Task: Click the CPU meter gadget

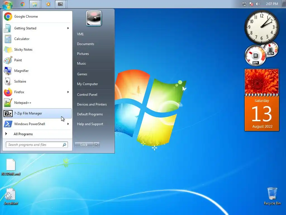Action: point(255,55)
